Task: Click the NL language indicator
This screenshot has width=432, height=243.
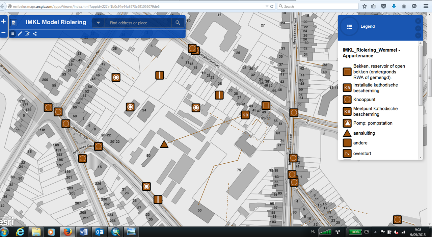Action: 313,232
